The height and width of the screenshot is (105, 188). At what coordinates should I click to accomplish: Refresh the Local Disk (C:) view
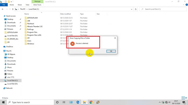pyautogui.click(x=136, y=9)
